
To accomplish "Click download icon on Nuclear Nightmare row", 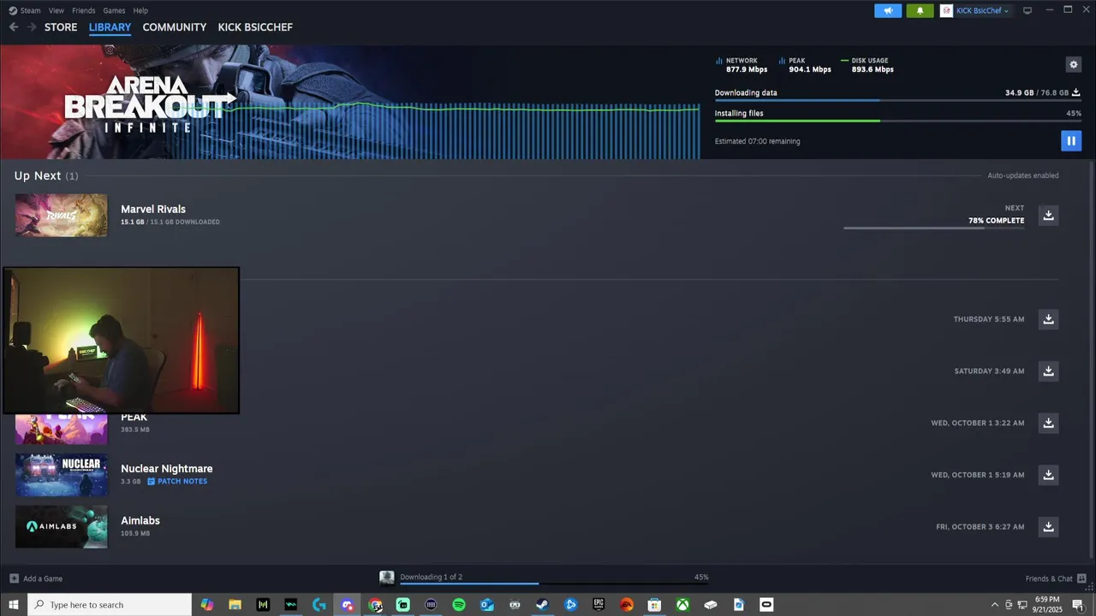I will [x=1048, y=475].
